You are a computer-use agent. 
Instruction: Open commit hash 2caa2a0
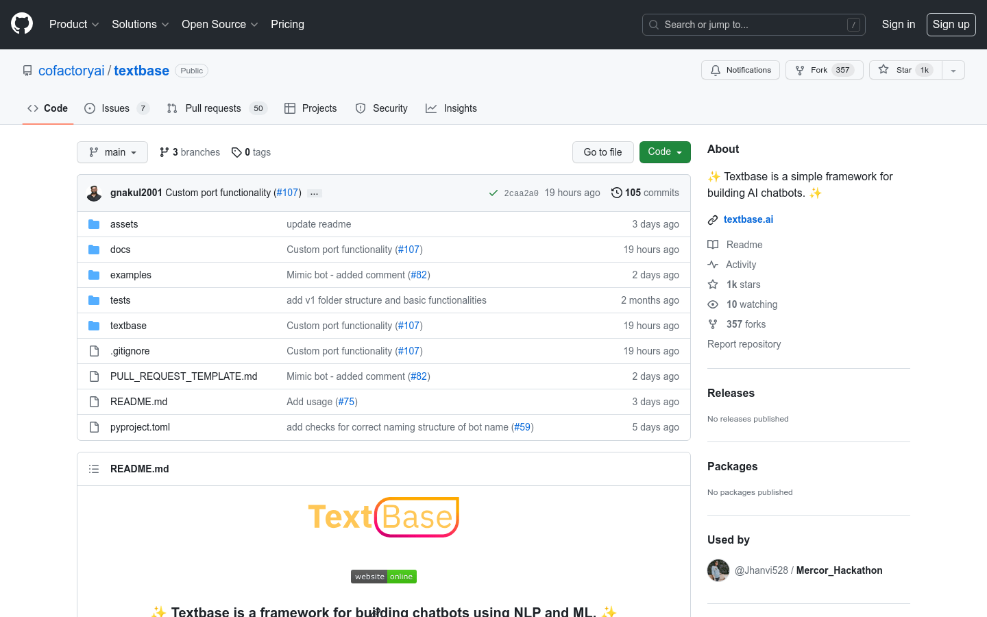pos(521,193)
